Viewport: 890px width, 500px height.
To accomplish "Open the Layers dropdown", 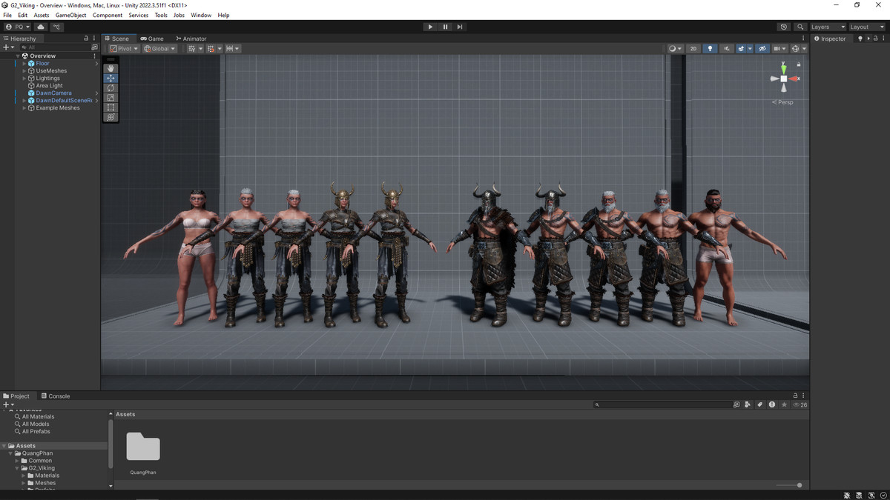I will (x=828, y=27).
